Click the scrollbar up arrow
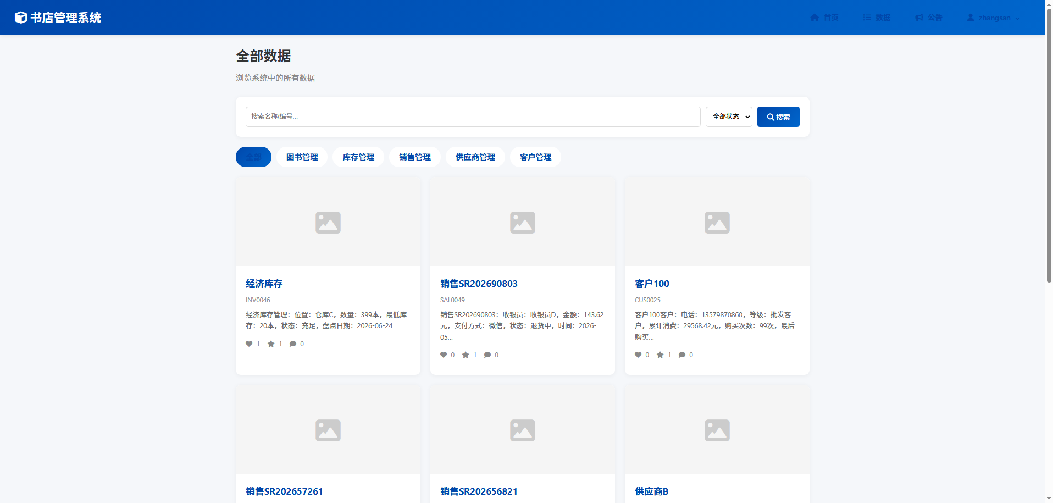 click(x=1049, y=4)
